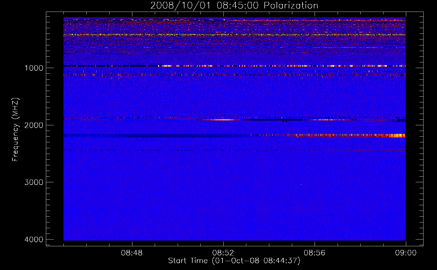Click the "1000" frequency tick label
The height and width of the screenshot is (270, 437).
[x=34, y=68]
